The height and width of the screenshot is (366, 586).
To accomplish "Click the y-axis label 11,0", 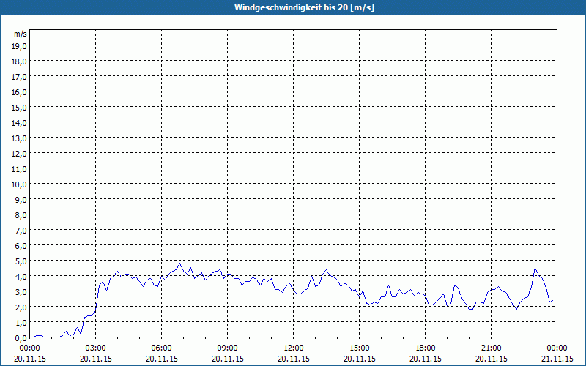I will 21,169.
